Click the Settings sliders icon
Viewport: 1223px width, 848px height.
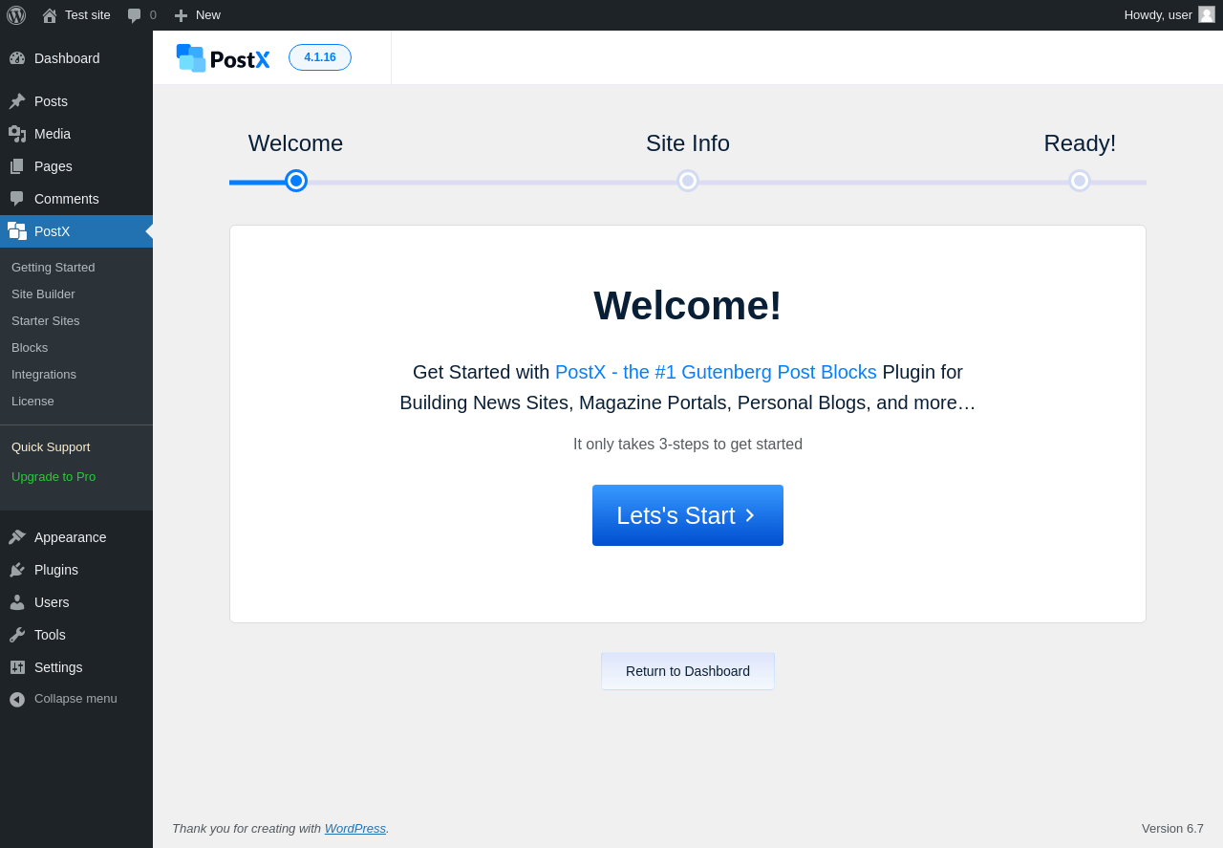17,667
